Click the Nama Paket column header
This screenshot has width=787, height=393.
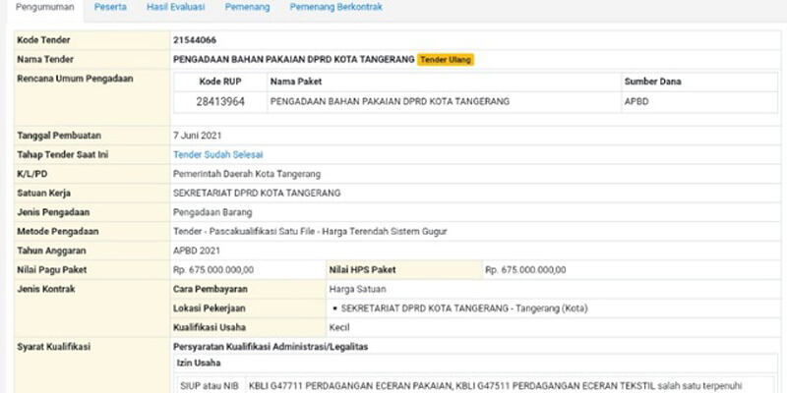(x=296, y=82)
